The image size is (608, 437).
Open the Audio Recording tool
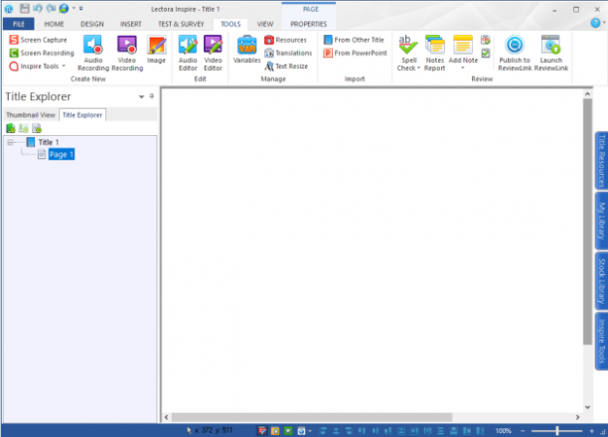pos(93,53)
